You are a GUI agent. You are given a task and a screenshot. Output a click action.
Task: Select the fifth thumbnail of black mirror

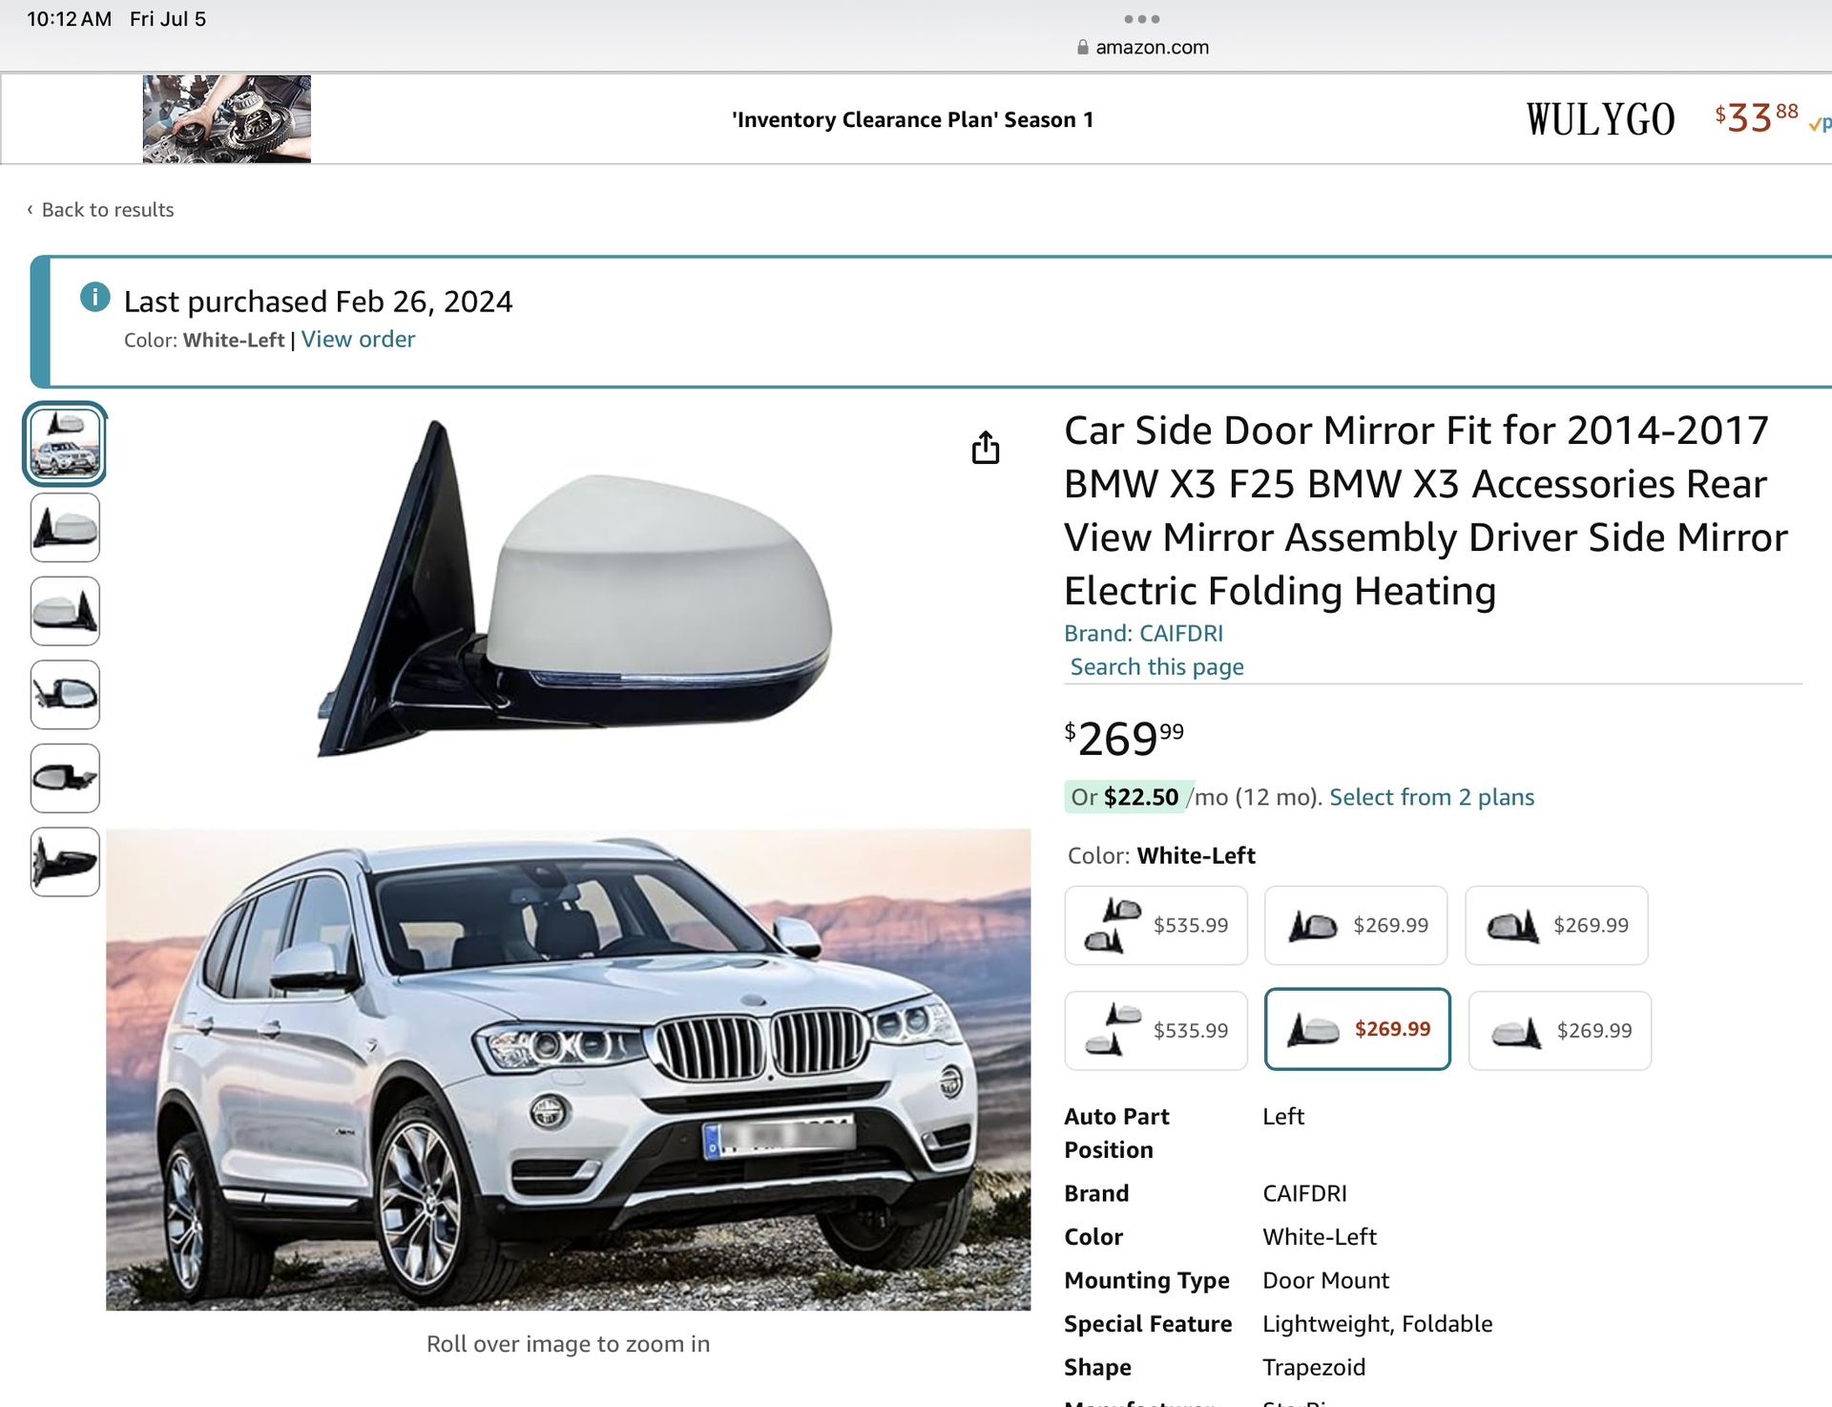65,778
